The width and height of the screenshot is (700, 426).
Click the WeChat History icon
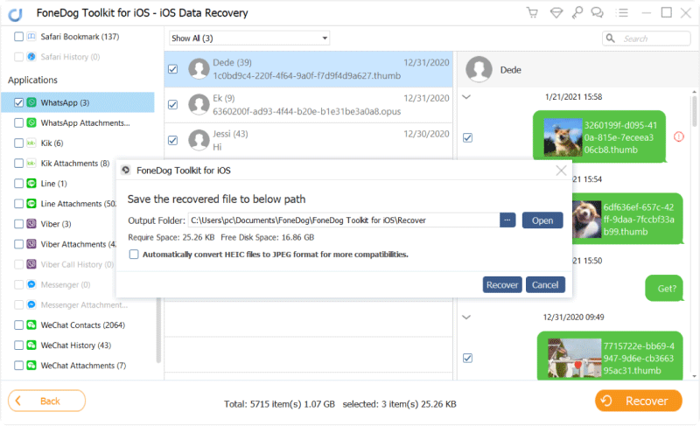pyautogui.click(x=31, y=345)
